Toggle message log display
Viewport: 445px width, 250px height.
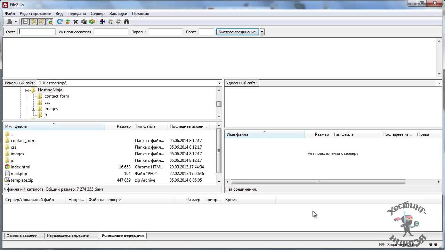pyautogui.click(x=25, y=22)
